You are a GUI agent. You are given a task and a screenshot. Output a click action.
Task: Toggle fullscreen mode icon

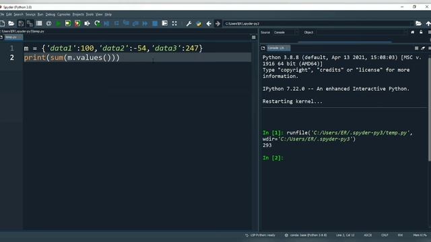[174, 24]
